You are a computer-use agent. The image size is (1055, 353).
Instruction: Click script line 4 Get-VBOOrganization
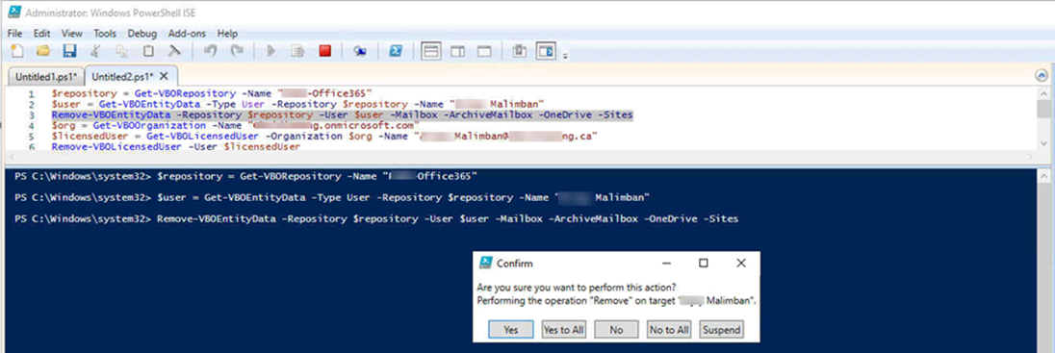235,125
